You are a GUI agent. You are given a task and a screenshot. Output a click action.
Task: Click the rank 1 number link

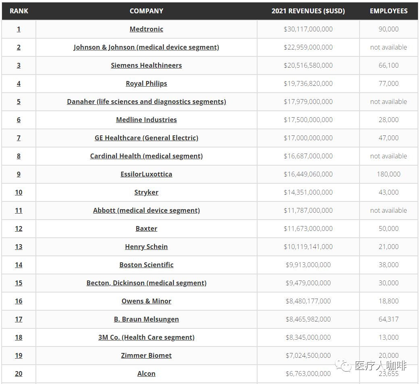click(x=19, y=29)
